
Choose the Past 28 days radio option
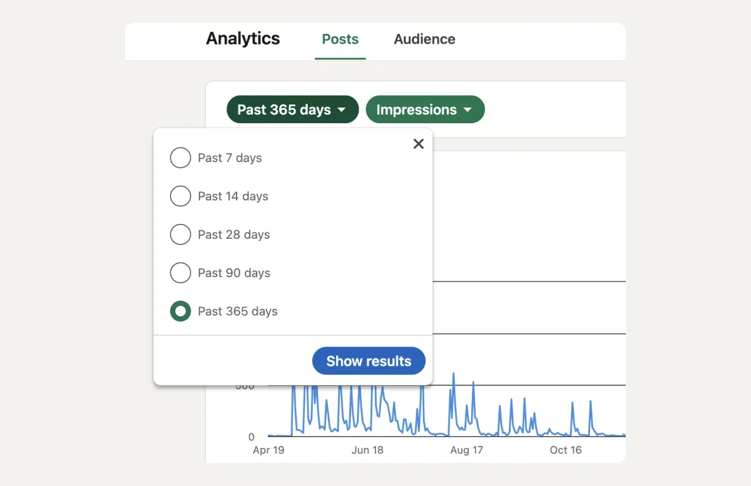click(x=180, y=235)
